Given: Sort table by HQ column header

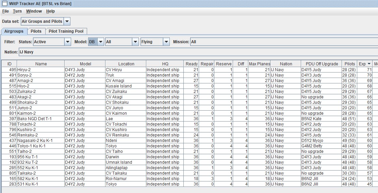Looking at the screenshot, I should [x=165, y=64].
